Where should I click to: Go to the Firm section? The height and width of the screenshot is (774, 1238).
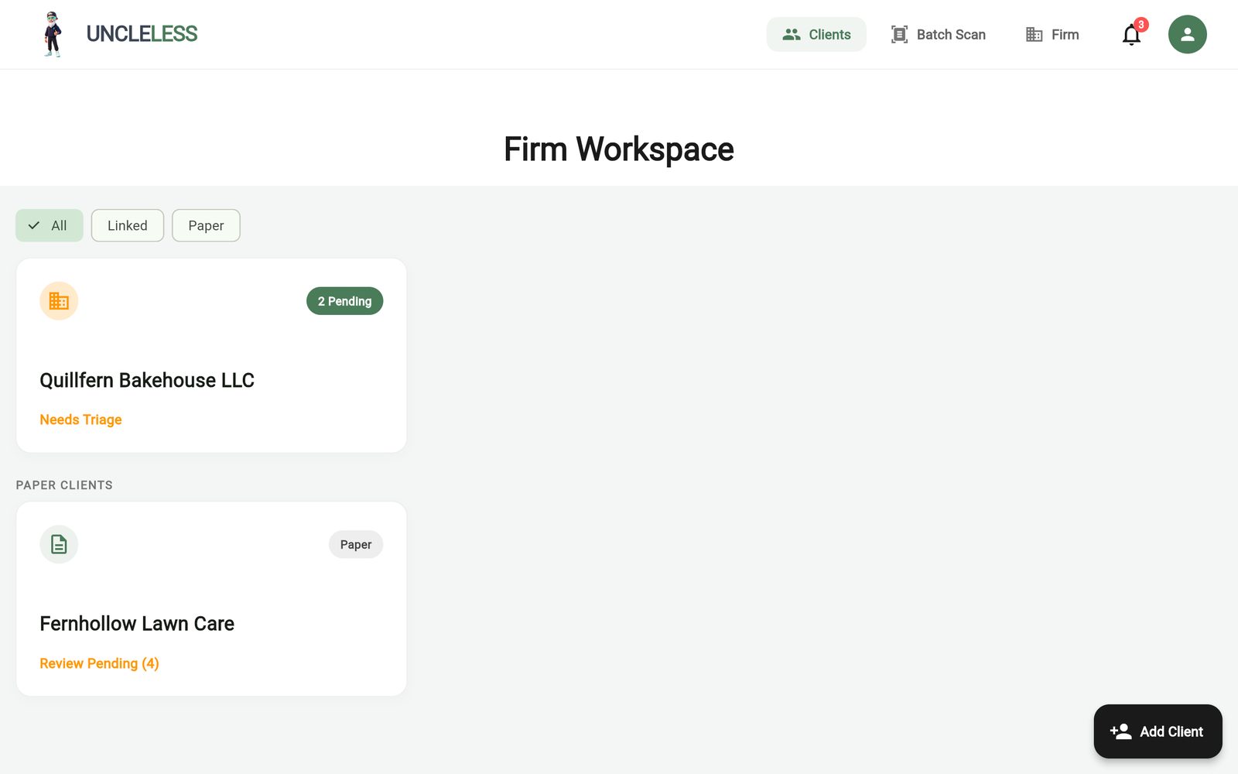coord(1052,34)
